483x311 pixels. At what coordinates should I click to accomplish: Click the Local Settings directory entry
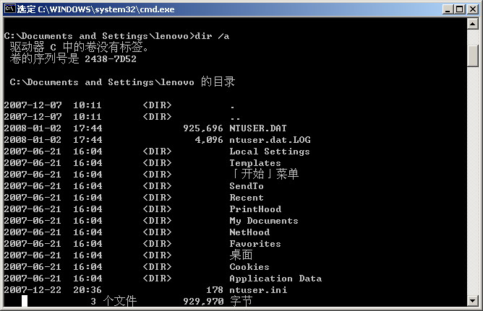click(x=269, y=152)
